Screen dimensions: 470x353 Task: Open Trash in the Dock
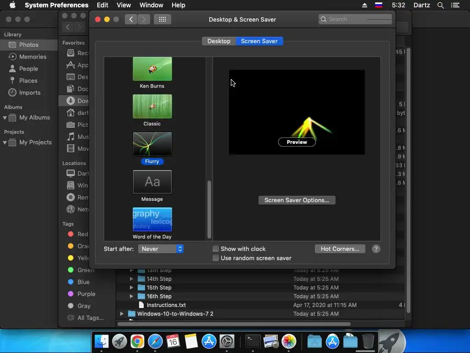[x=368, y=342]
